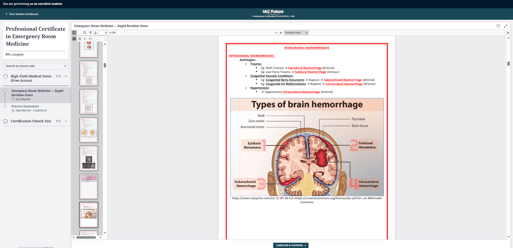This screenshot has height=248, width=513.
Task: Enter fullscreen mode for lesson
Action: [505, 26]
